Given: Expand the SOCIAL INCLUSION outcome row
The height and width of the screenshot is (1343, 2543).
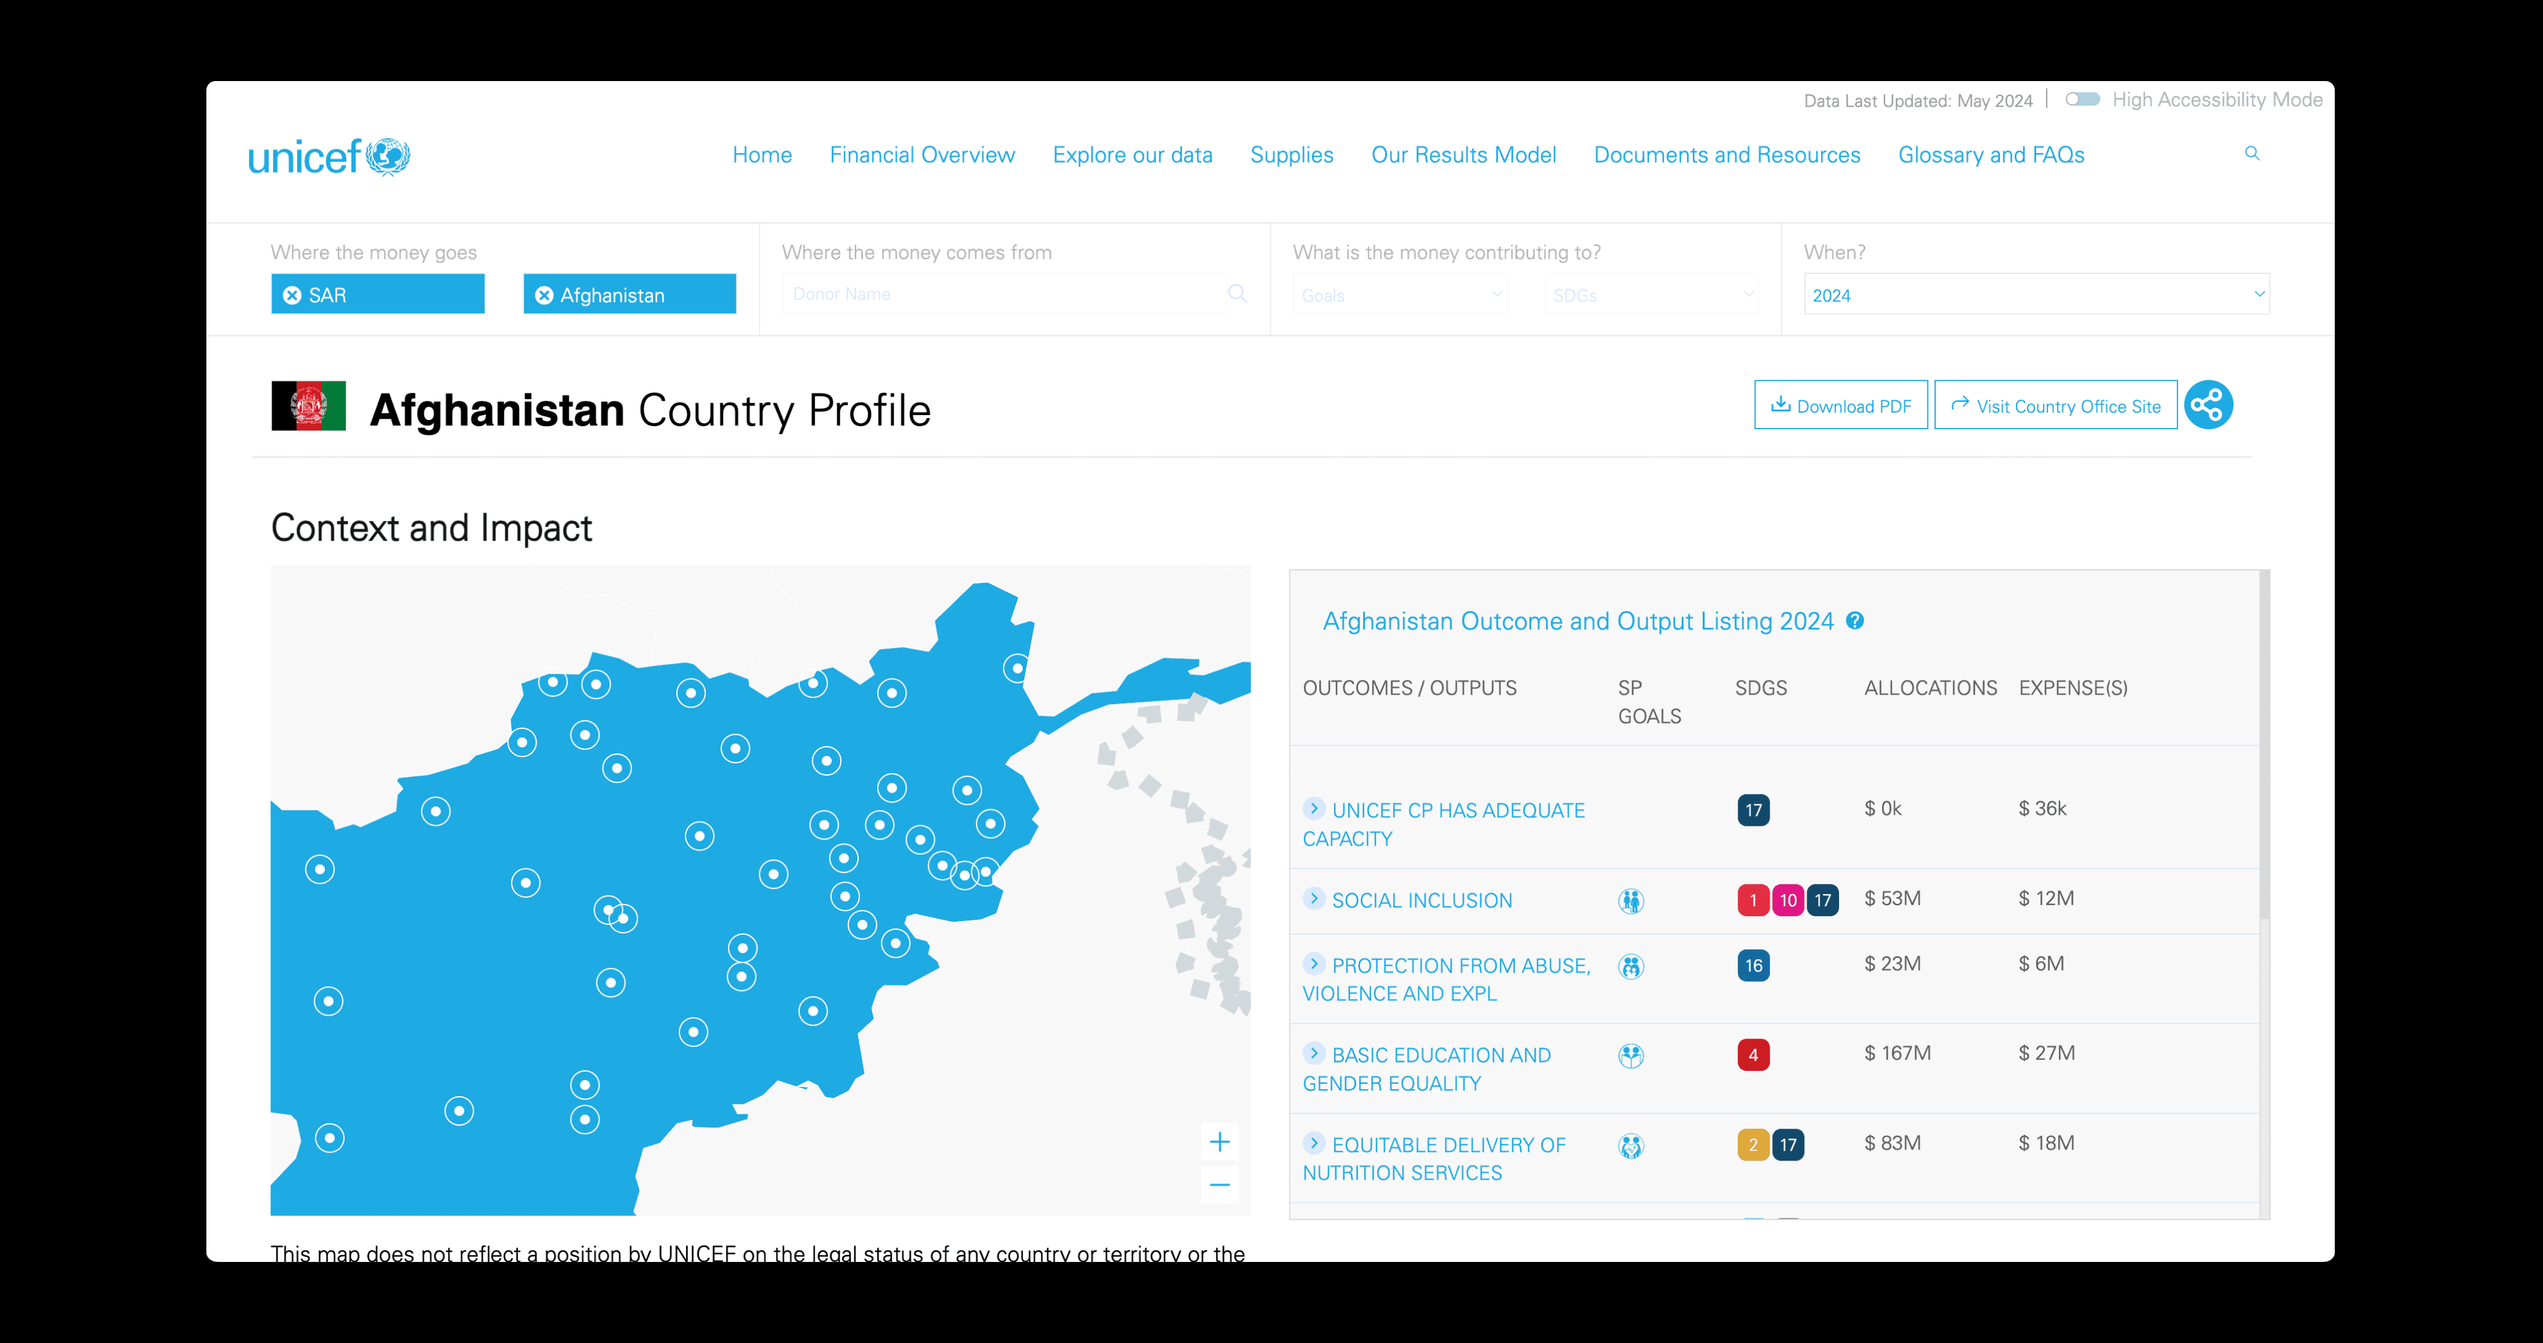Looking at the screenshot, I should pos(1313,898).
